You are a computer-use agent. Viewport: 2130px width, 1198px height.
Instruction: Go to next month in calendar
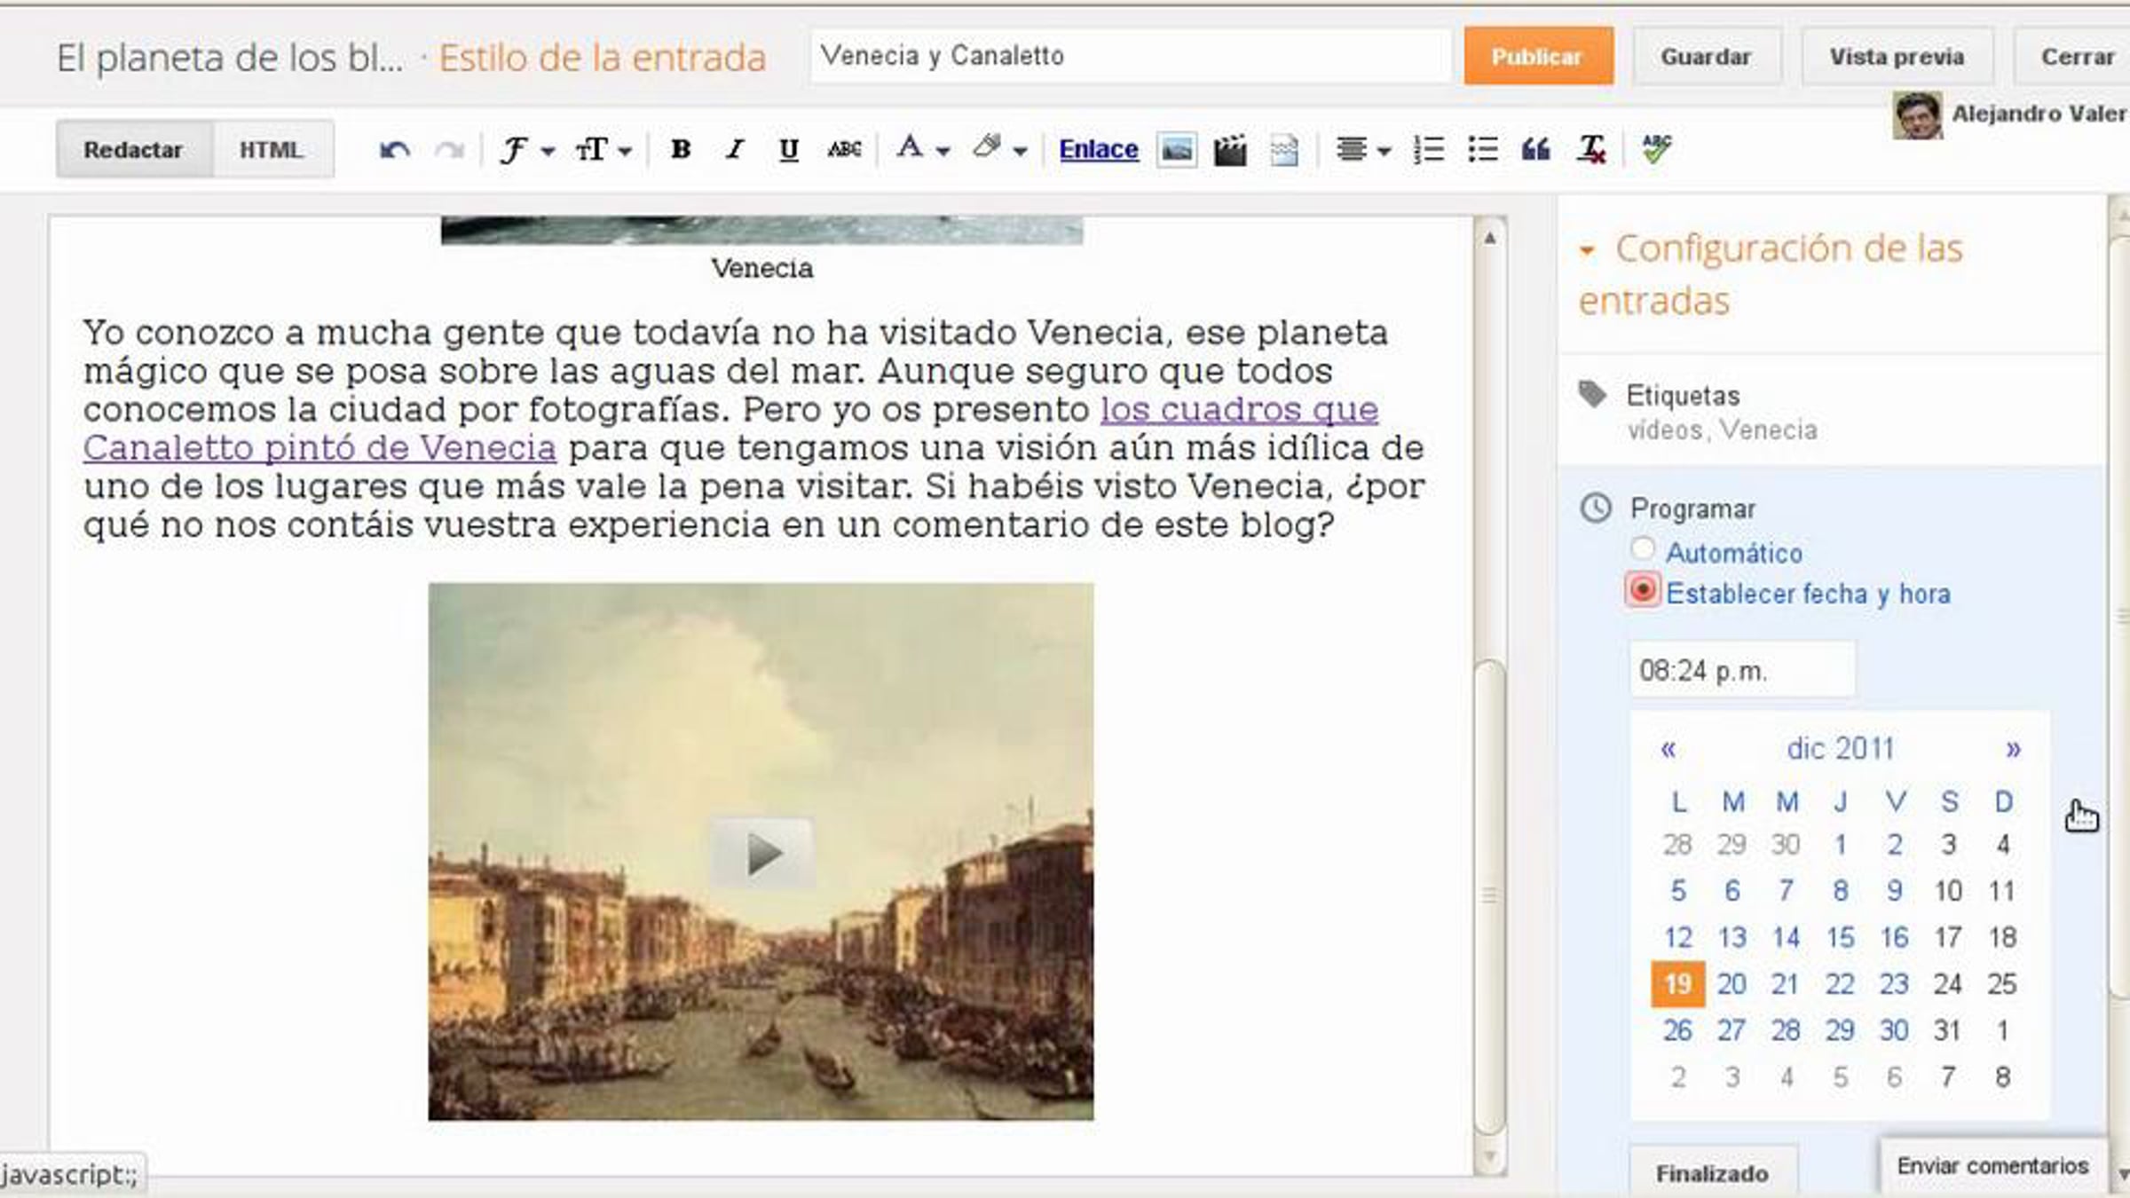[2013, 749]
